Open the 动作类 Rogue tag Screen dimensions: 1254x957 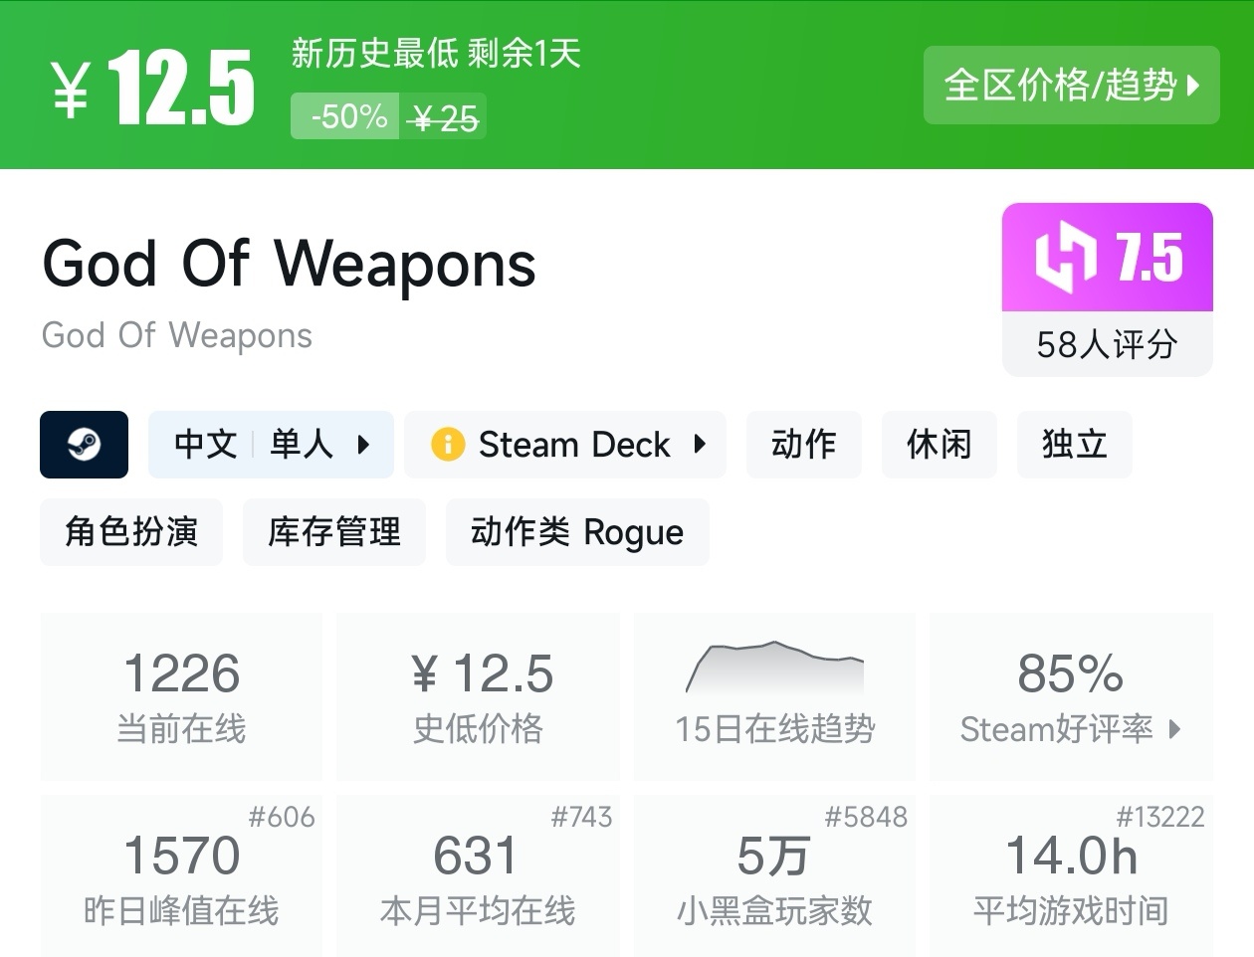577,532
